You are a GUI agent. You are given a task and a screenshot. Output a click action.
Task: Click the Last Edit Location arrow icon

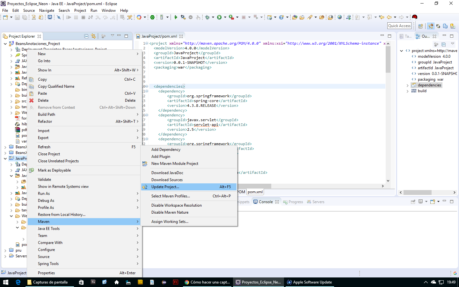point(381,17)
